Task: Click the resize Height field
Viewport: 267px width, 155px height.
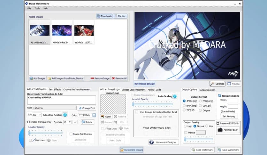Action: (233, 106)
